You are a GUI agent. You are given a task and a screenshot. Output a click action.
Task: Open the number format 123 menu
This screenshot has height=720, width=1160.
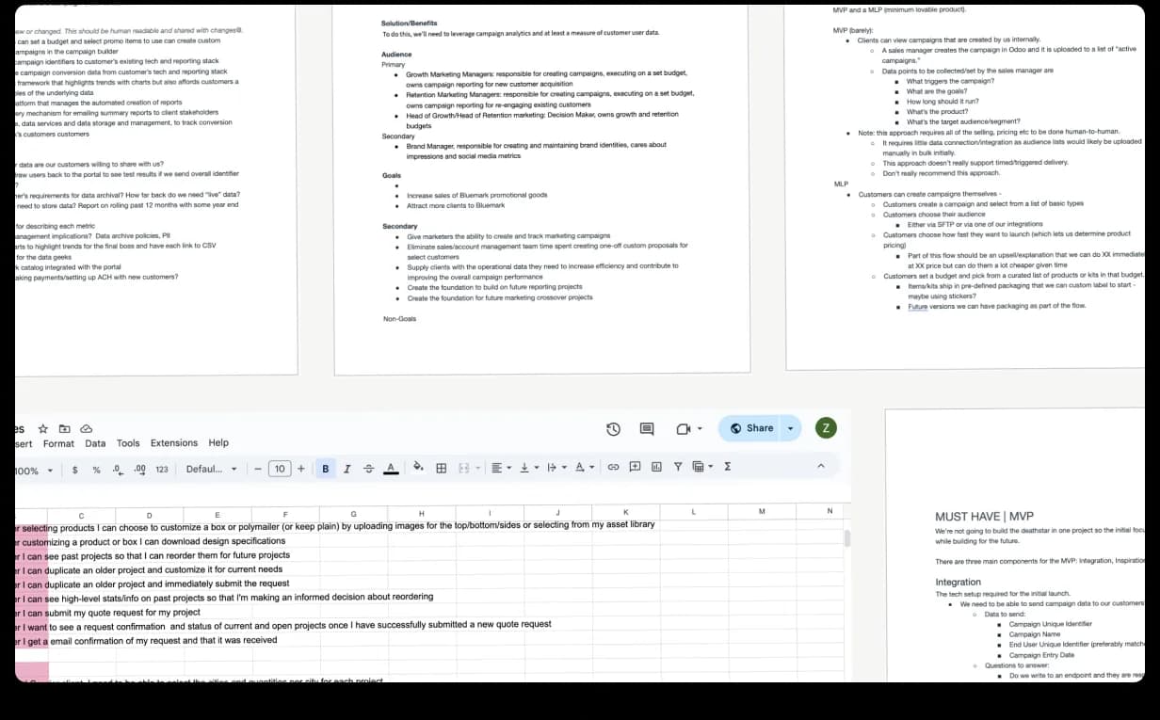(x=162, y=469)
